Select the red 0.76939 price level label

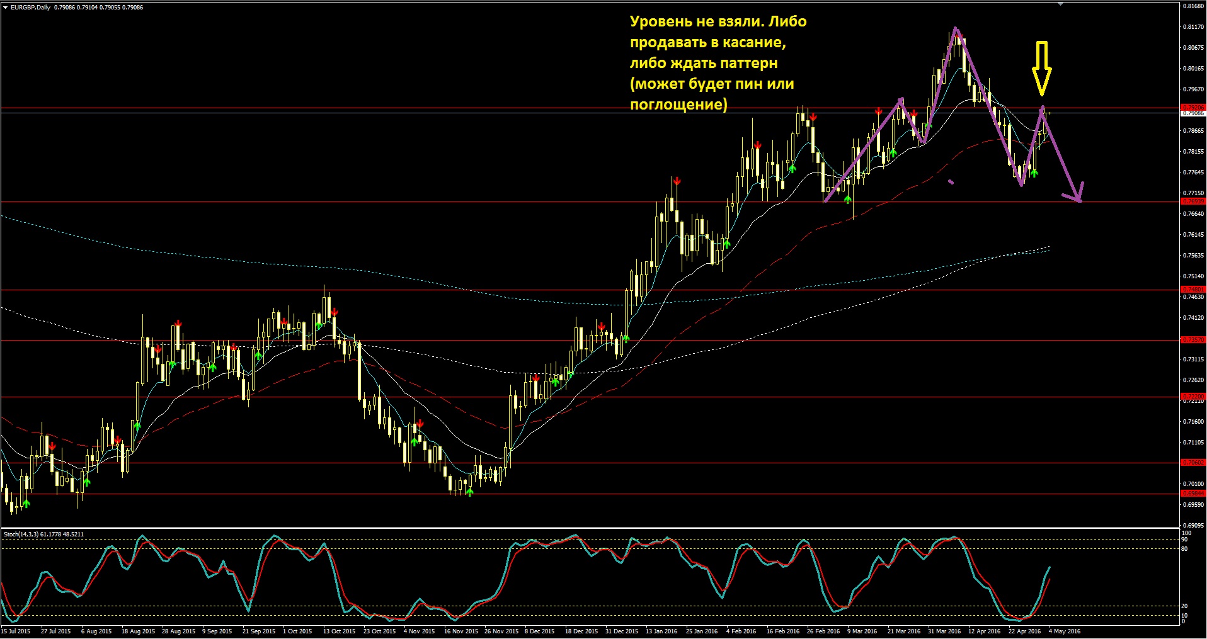(1193, 201)
